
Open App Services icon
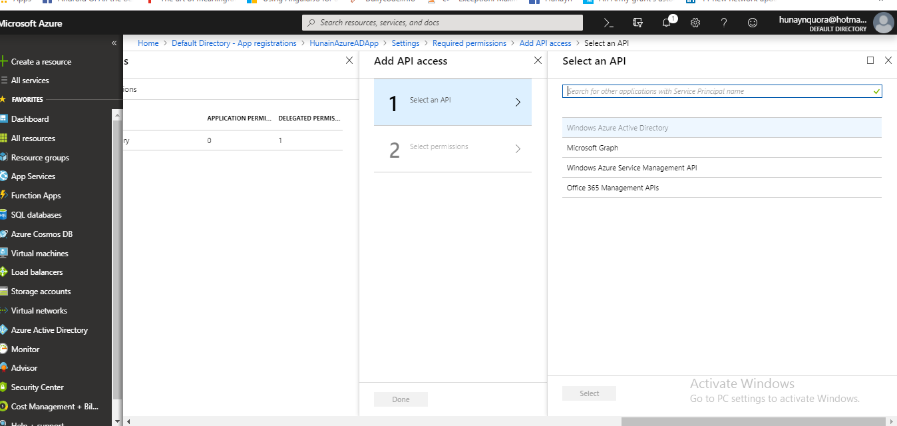[x=4, y=176]
